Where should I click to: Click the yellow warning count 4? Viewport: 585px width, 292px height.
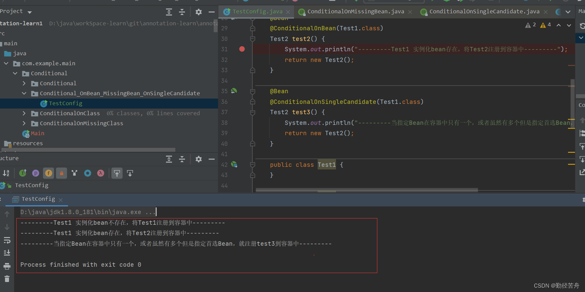[546, 25]
